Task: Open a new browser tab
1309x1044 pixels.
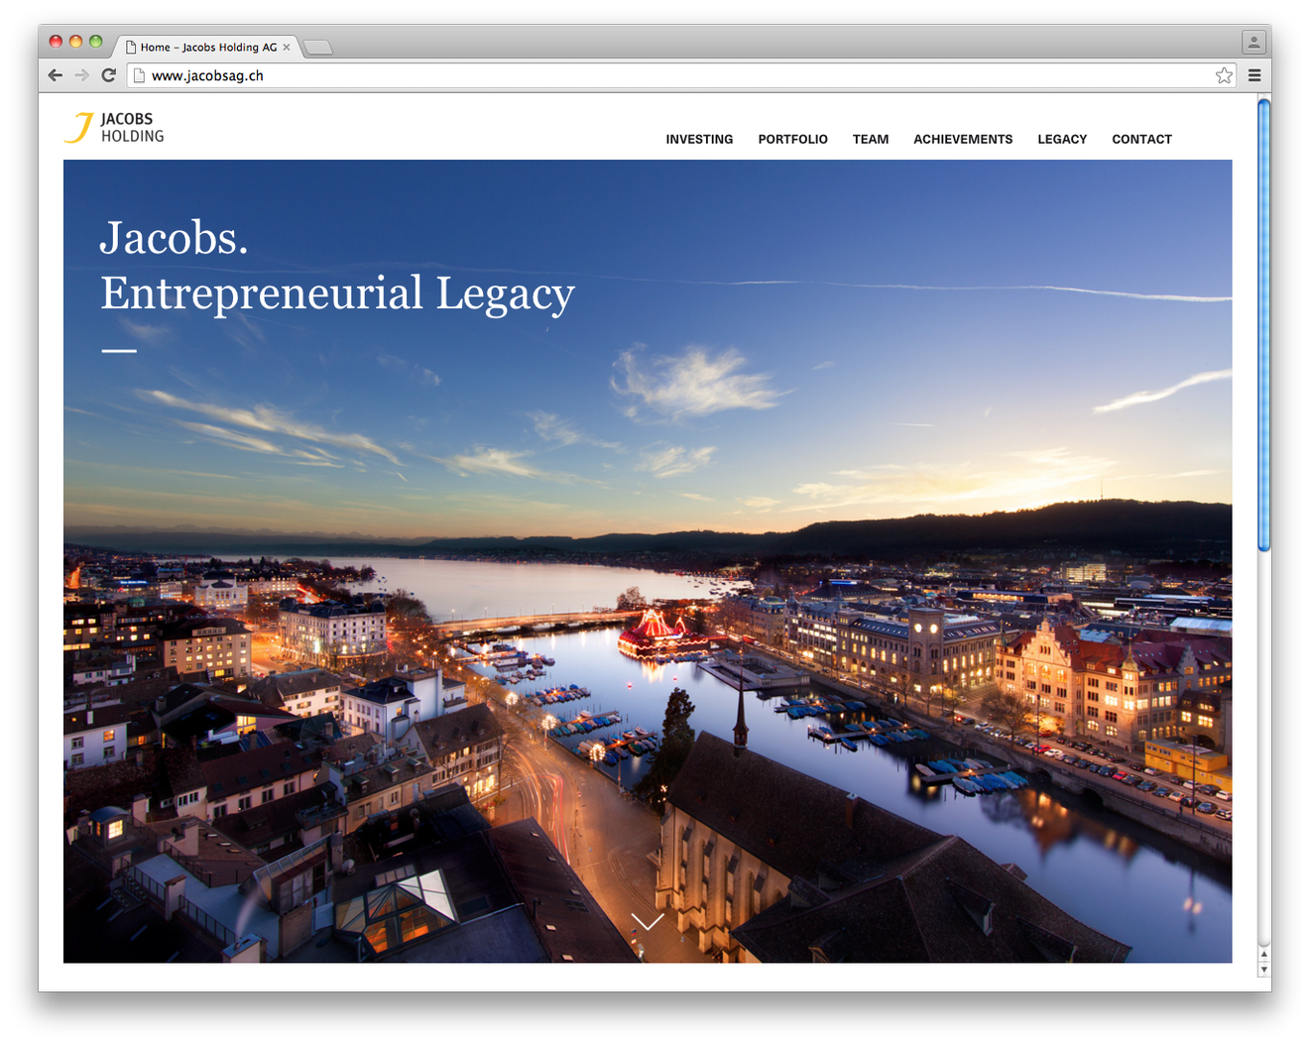Action: pyautogui.click(x=317, y=48)
